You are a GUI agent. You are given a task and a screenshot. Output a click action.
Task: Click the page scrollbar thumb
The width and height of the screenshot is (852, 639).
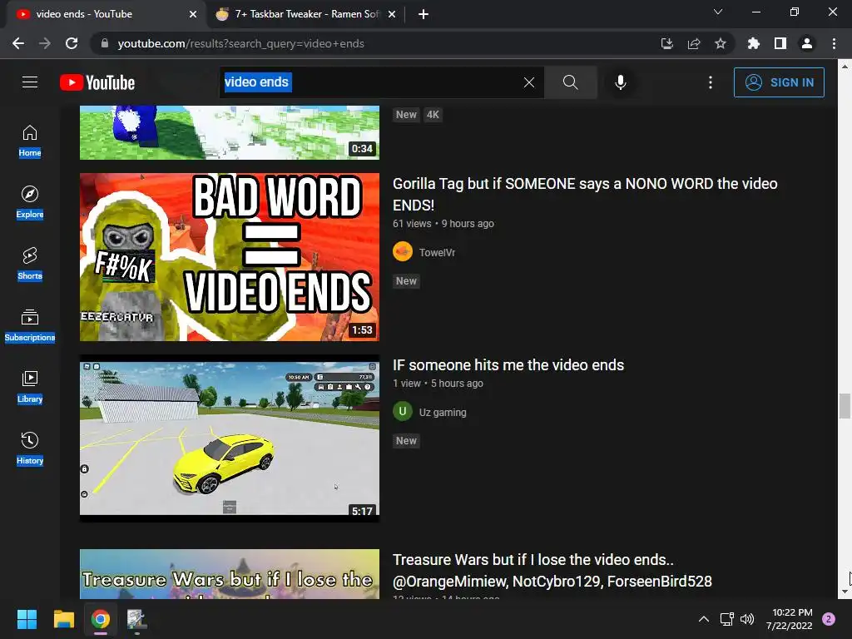click(x=845, y=406)
